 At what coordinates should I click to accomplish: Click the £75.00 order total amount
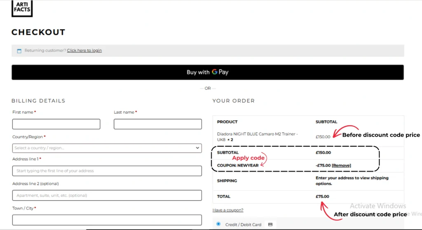tap(322, 197)
